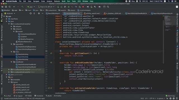This screenshot has width=179, height=100.
Task: Click the Project panel target locate icon
Action: 30,13
